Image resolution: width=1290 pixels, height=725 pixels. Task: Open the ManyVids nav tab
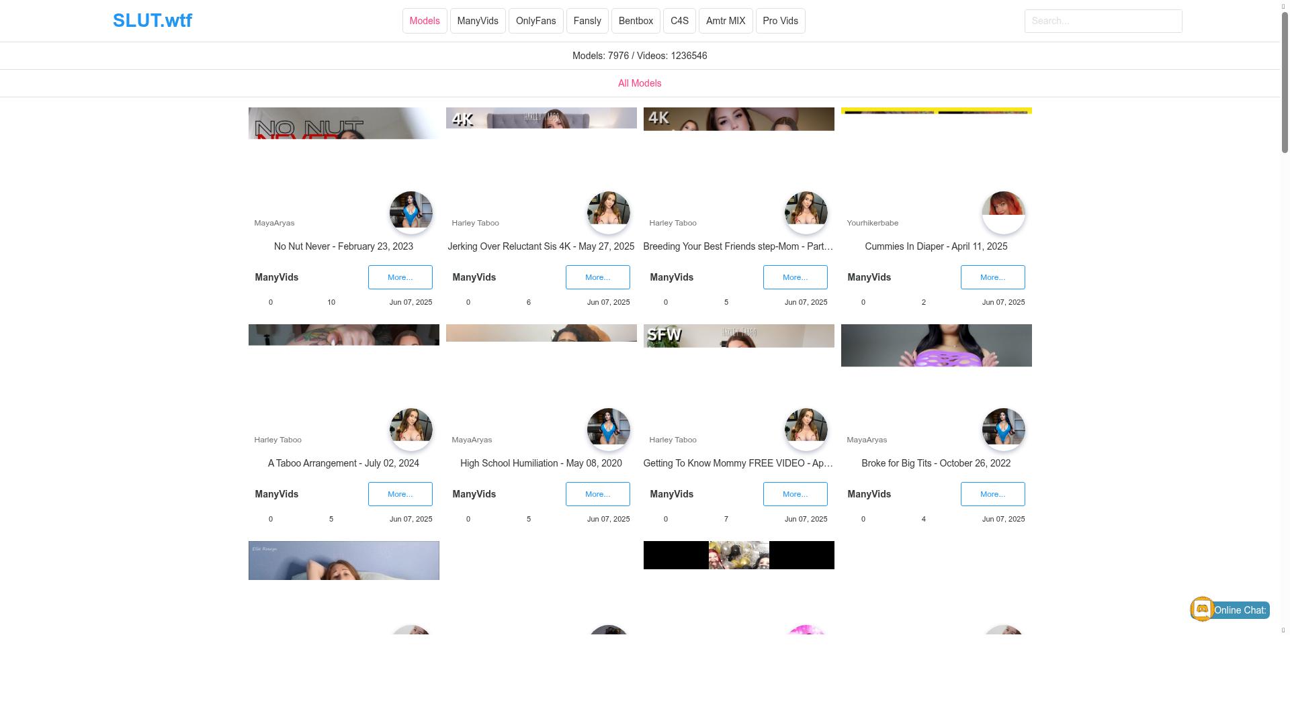click(x=478, y=21)
